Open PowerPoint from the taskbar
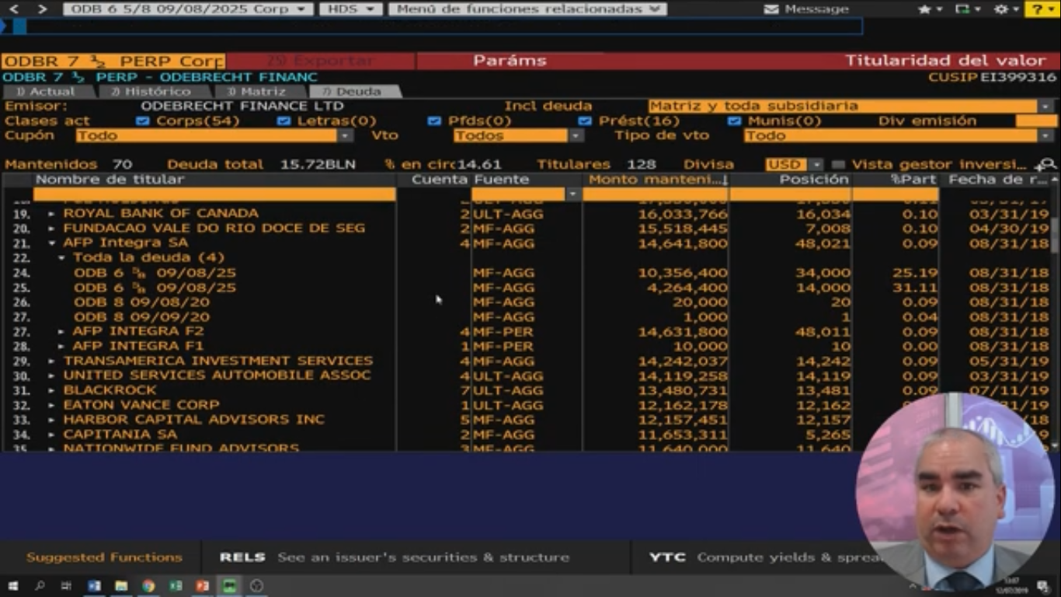This screenshot has width=1061, height=597. (x=203, y=586)
